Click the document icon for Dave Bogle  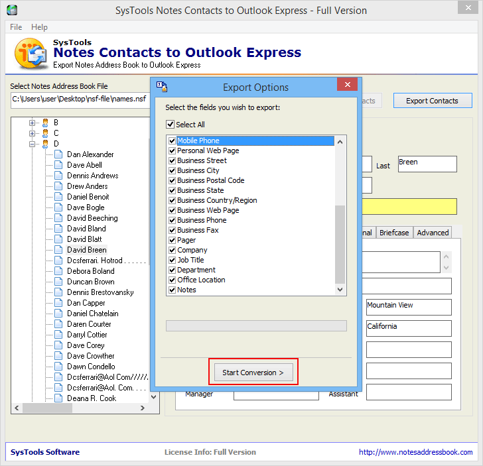click(58, 207)
